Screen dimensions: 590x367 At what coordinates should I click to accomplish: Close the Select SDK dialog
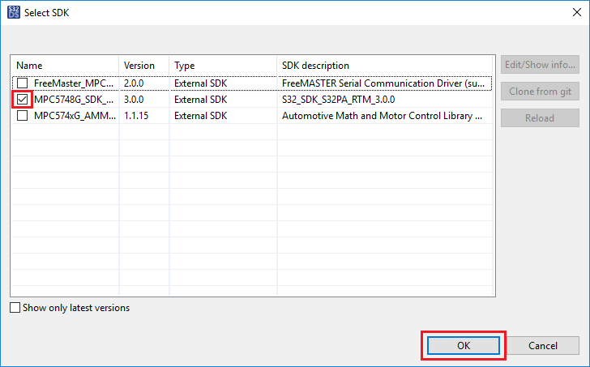[571, 13]
